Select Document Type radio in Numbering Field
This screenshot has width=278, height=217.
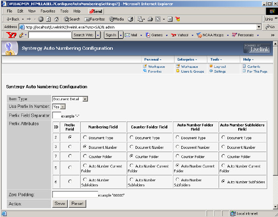[x=85, y=138]
